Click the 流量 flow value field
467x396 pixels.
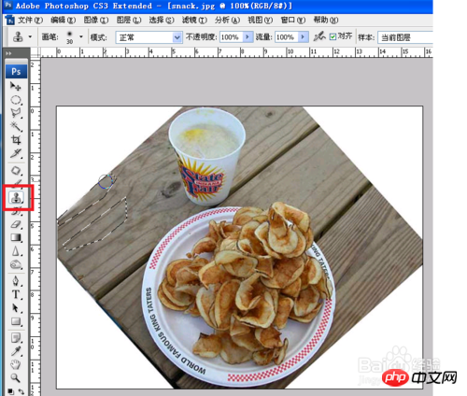(287, 37)
